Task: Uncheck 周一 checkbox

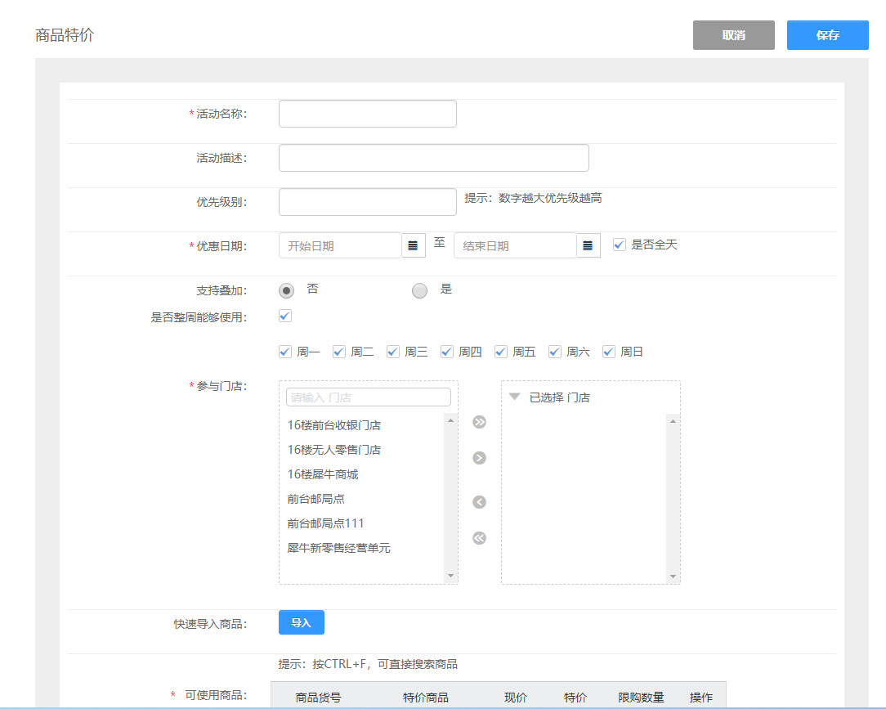Action: [x=285, y=352]
